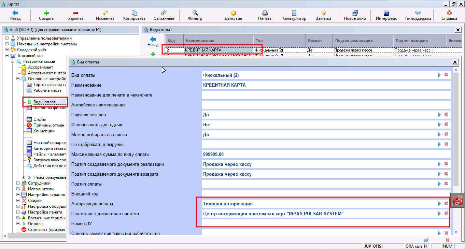Clear the Платежная / дисконтная система value
This screenshot has height=249, width=465.
coord(446,214)
